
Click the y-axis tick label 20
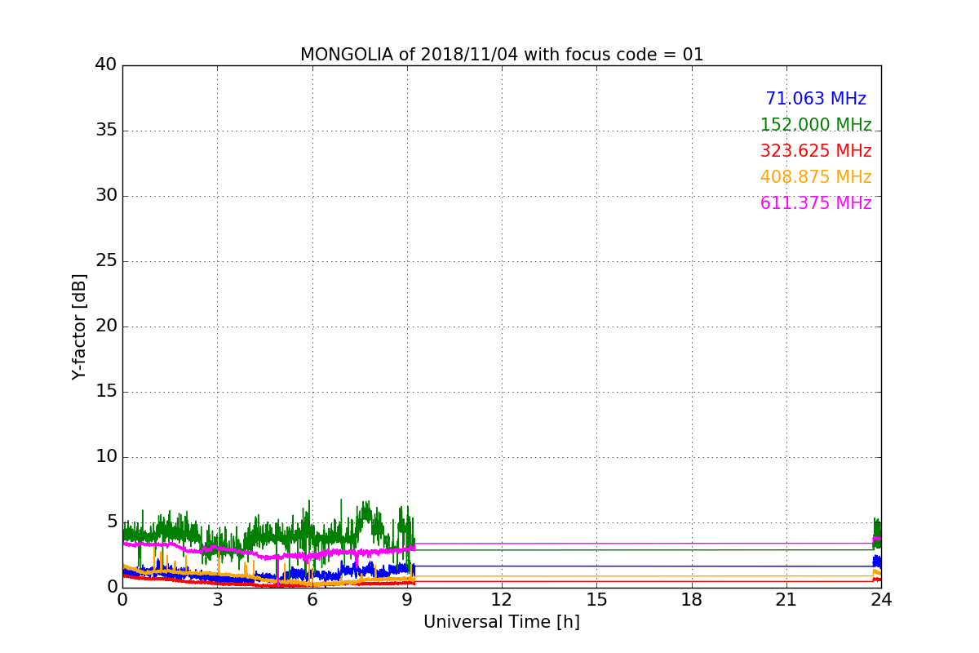point(106,326)
